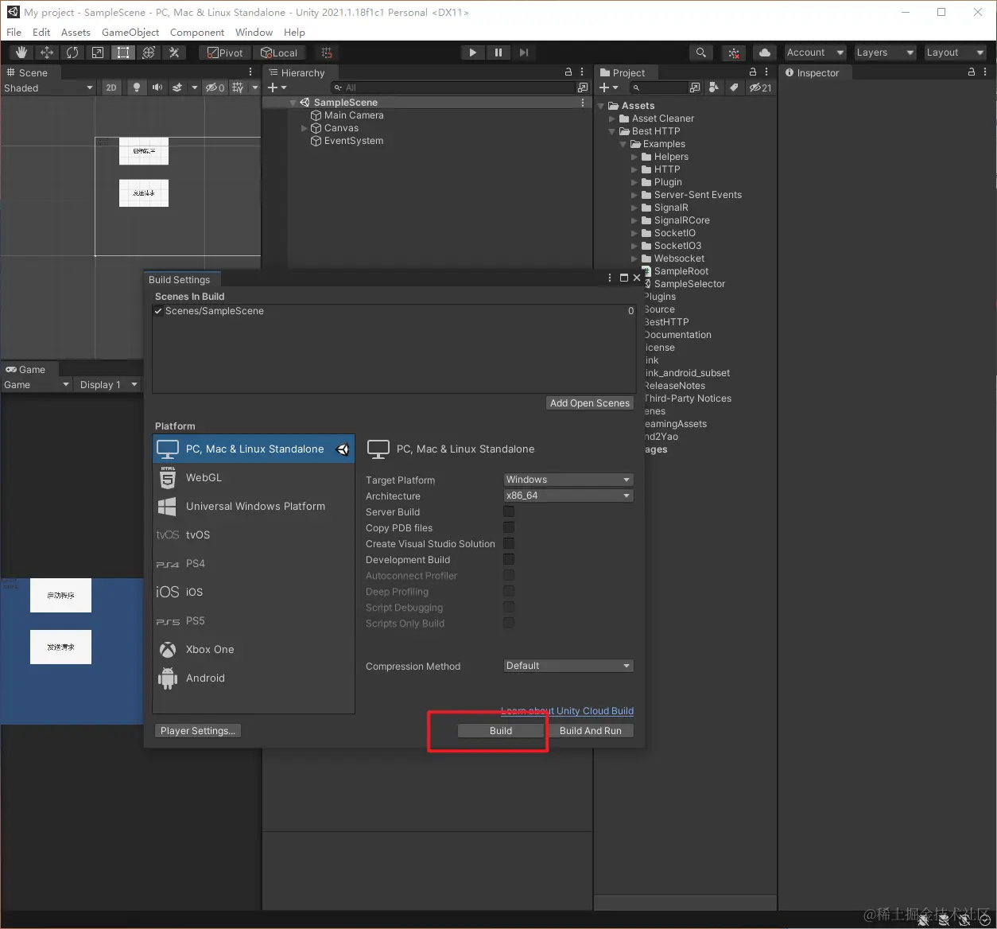Toggle Pivot handle position
Screen dimensions: 997x929
[225, 52]
